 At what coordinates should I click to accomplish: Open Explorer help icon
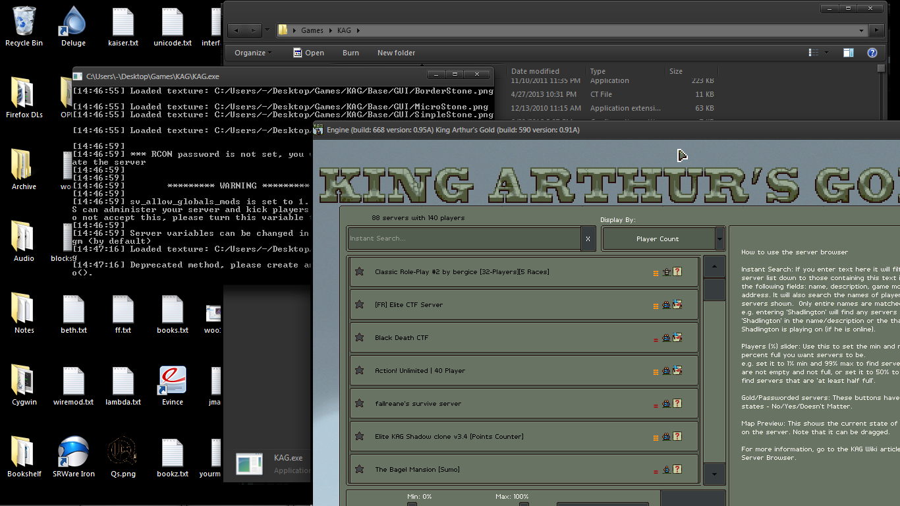pos(872,53)
